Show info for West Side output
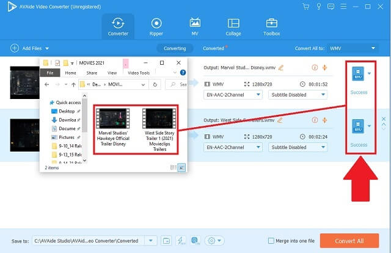The height and width of the screenshot is (253, 391). tap(315, 120)
